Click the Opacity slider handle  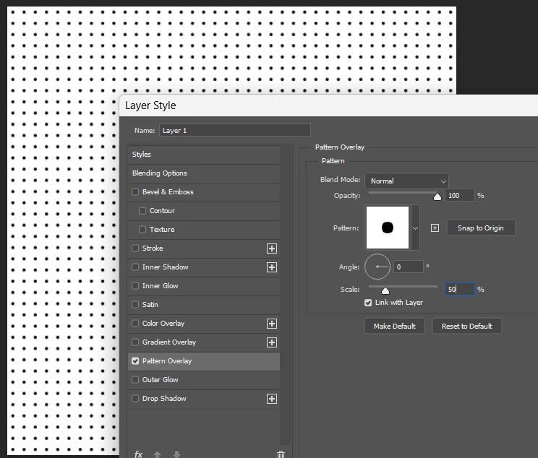coord(437,196)
